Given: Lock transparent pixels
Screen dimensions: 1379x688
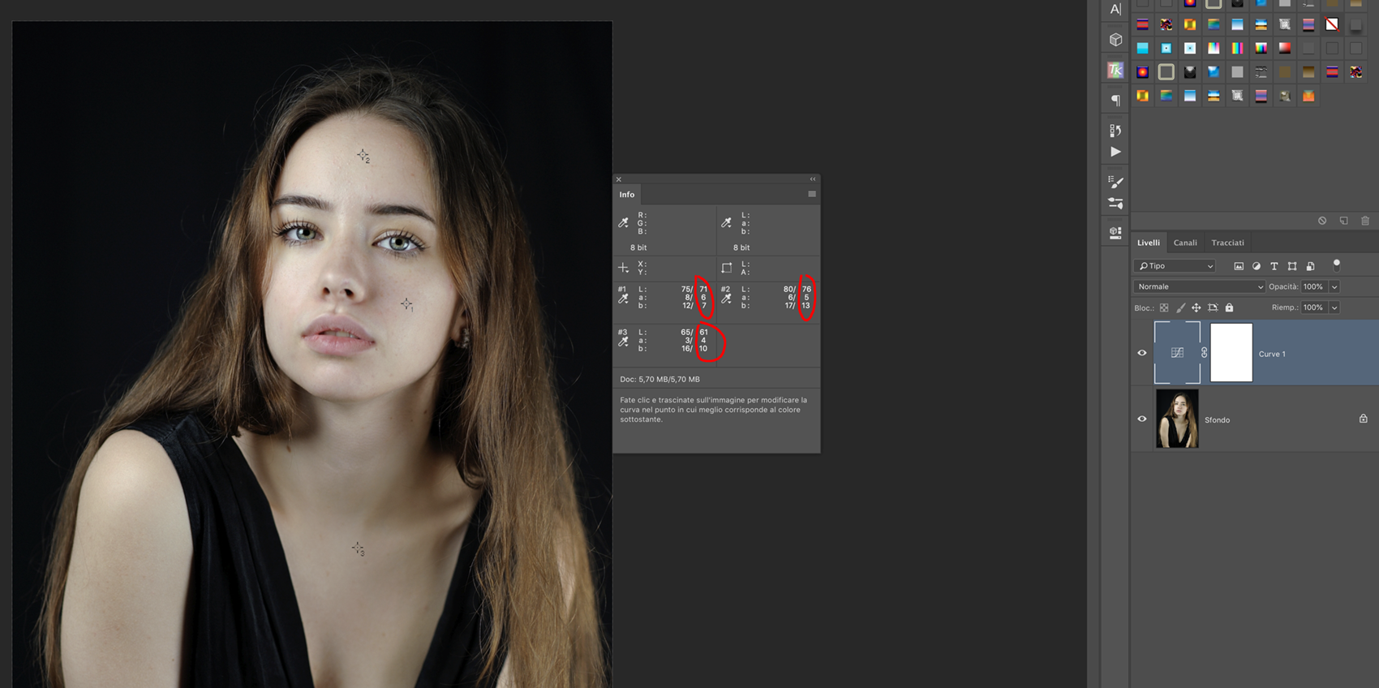Looking at the screenshot, I should click(1164, 307).
